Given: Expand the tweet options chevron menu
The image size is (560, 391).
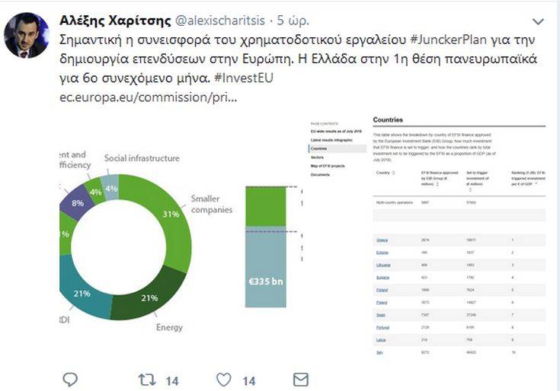Looking at the screenshot, I should coord(539,22).
